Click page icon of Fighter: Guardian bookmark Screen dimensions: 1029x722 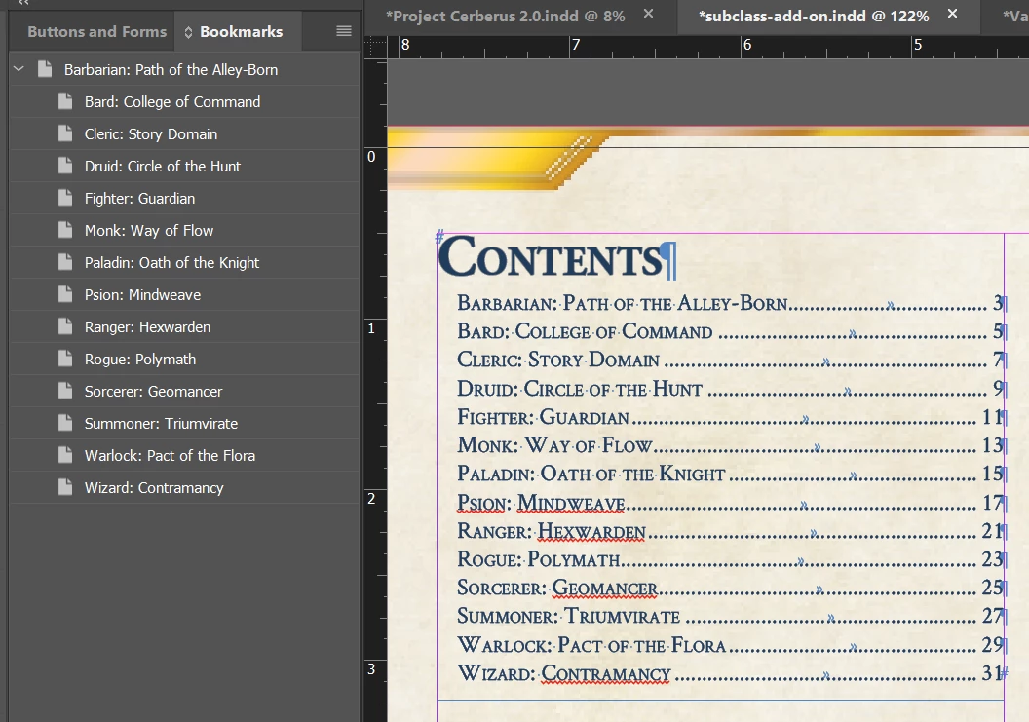click(65, 198)
